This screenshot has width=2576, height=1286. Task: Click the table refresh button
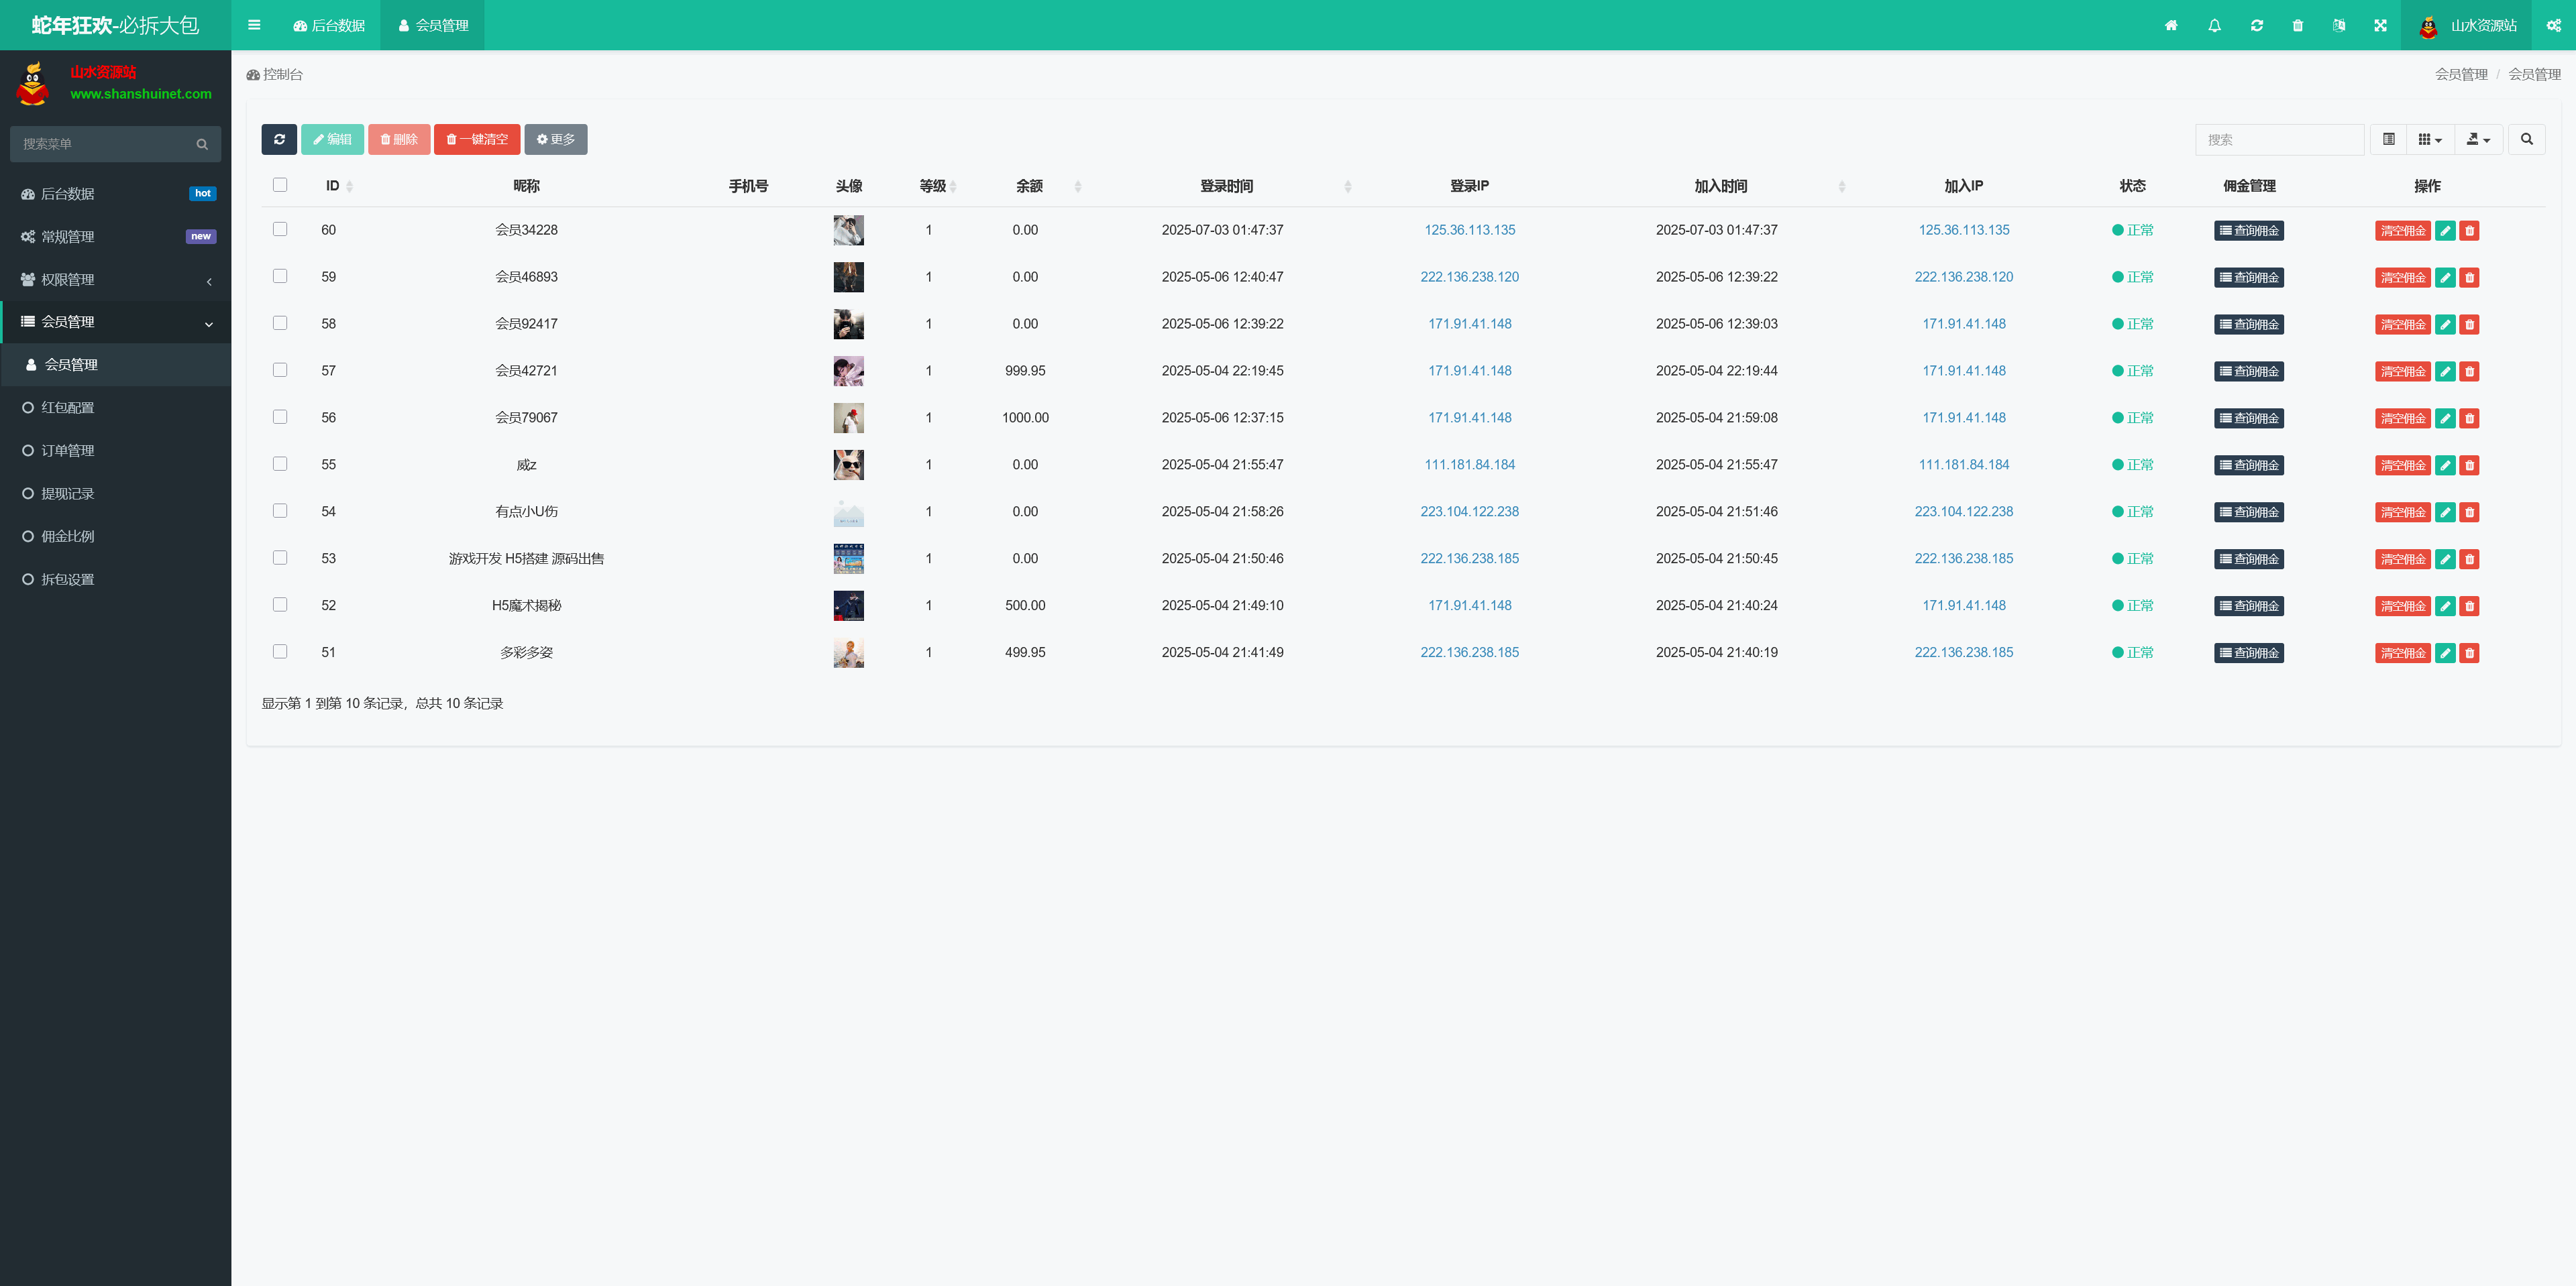pos(279,140)
